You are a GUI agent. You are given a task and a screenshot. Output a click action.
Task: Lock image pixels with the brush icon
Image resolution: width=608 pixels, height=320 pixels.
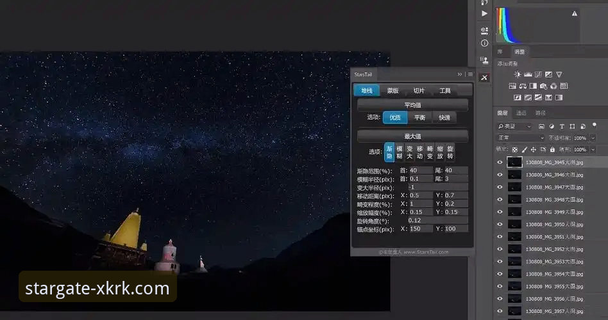click(x=524, y=149)
